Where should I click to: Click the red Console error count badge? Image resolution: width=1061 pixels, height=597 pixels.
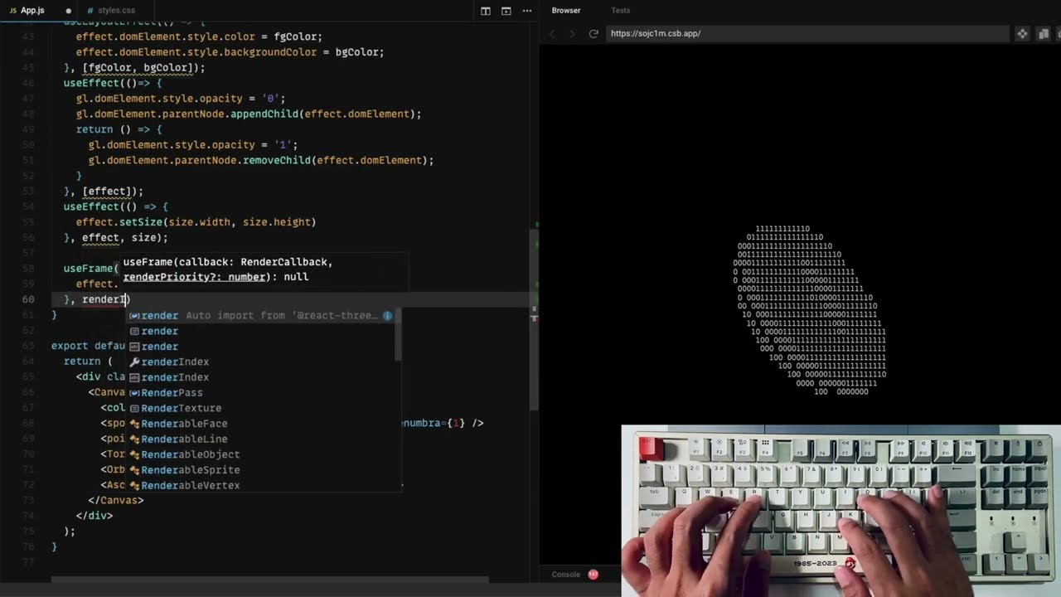pos(593,575)
